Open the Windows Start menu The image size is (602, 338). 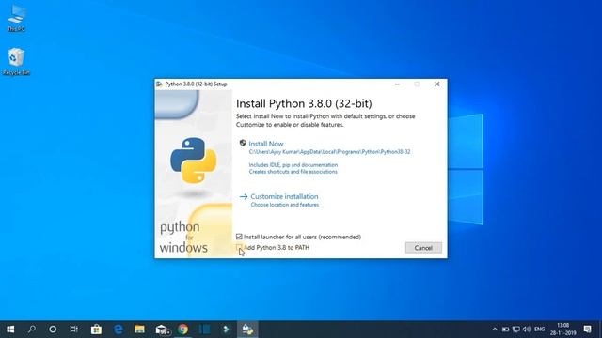(10, 330)
